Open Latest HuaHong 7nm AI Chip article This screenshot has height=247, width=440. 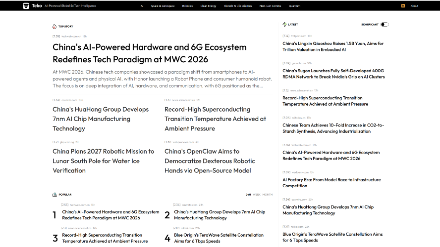point(328,210)
